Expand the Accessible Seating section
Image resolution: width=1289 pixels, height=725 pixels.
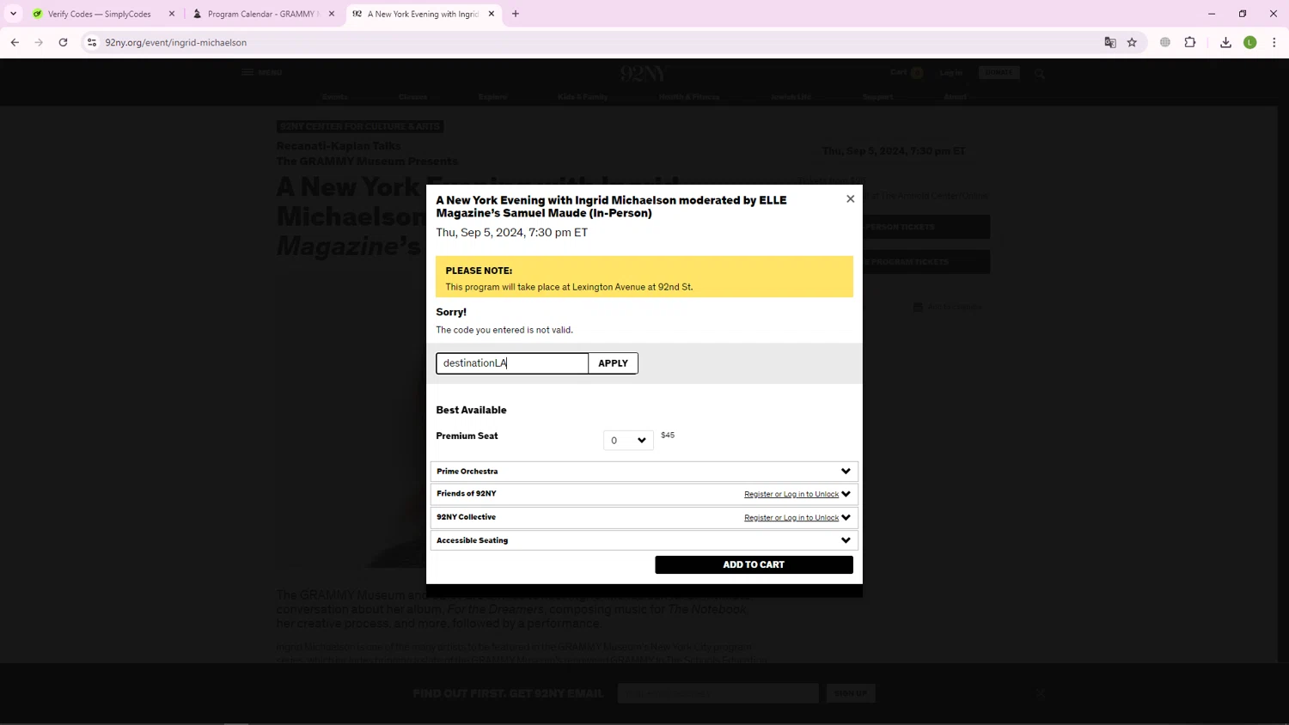pyautogui.click(x=644, y=540)
